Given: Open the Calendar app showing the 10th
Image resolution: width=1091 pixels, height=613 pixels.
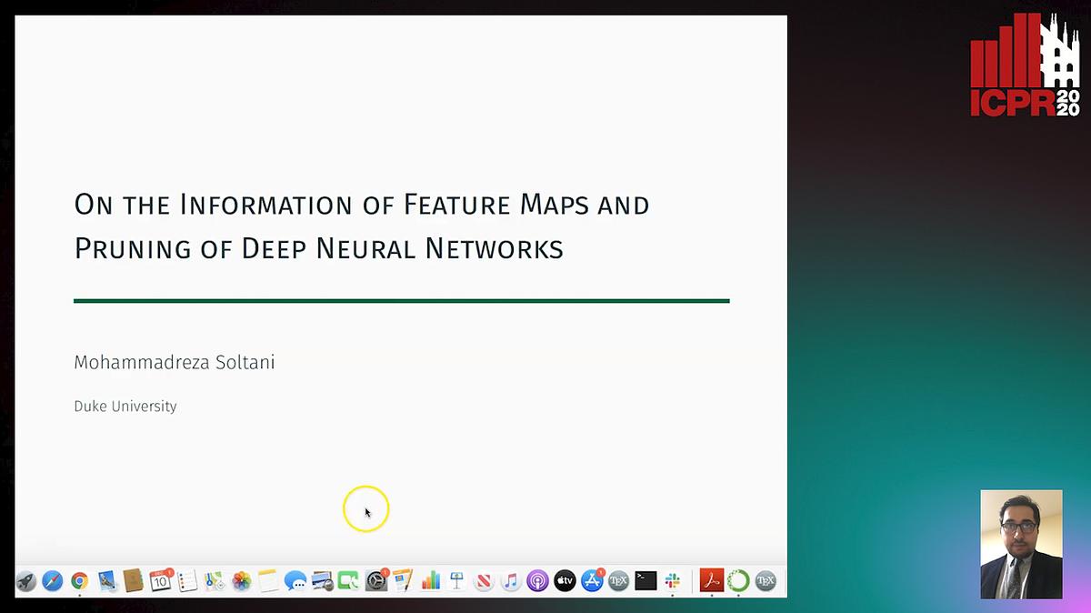Looking at the screenshot, I should click(x=162, y=580).
